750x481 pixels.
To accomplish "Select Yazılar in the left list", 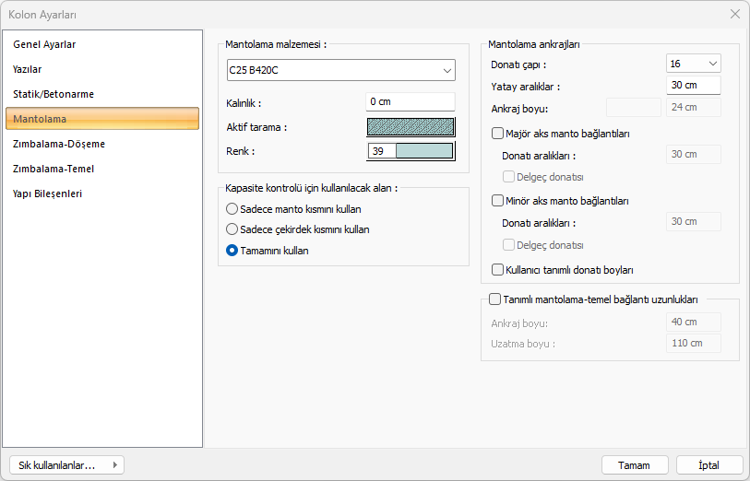I will pos(28,69).
